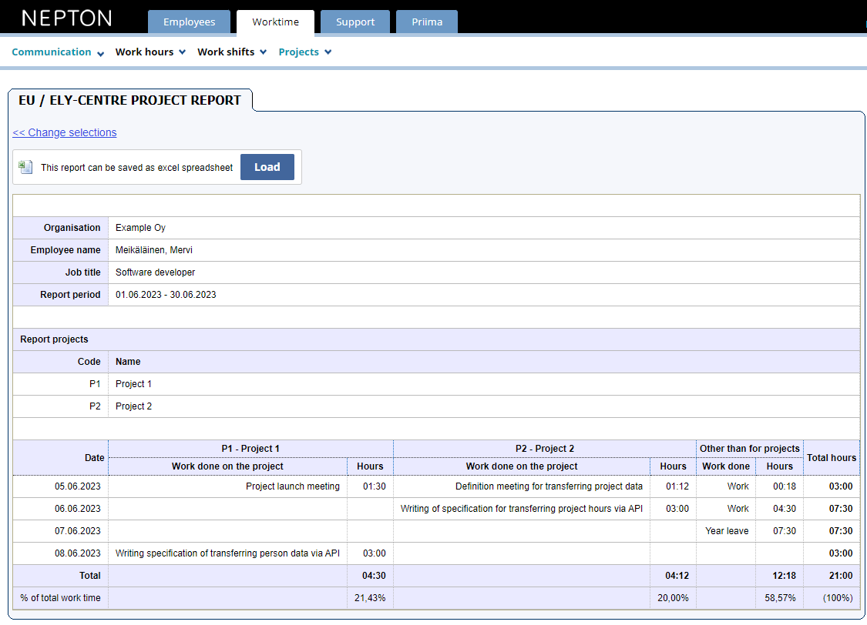
Task: Follow the Change selections link
Action: (x=64, y=132)
